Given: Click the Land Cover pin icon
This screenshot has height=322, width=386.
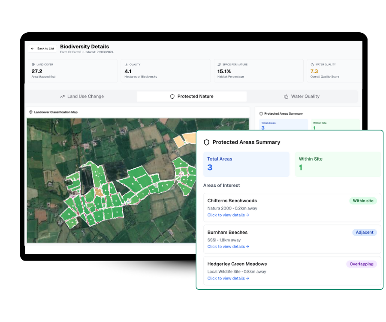Looking at the screenshot, I should pos(33,64).
